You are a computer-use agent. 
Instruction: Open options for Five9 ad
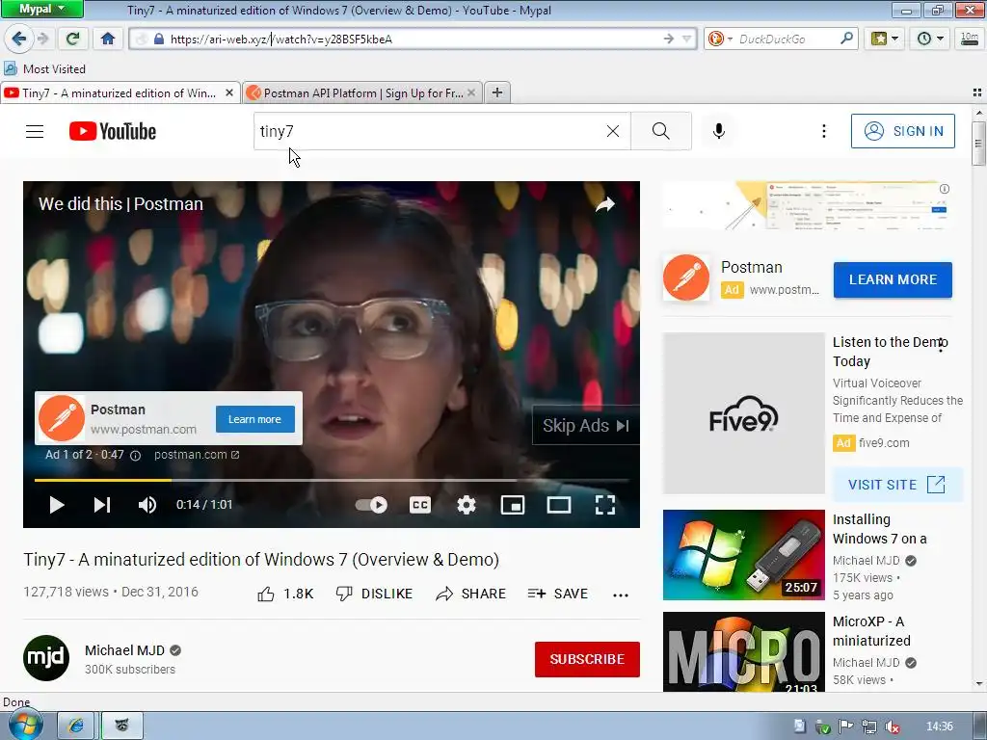pyautogui.click(x=941, y=344)
